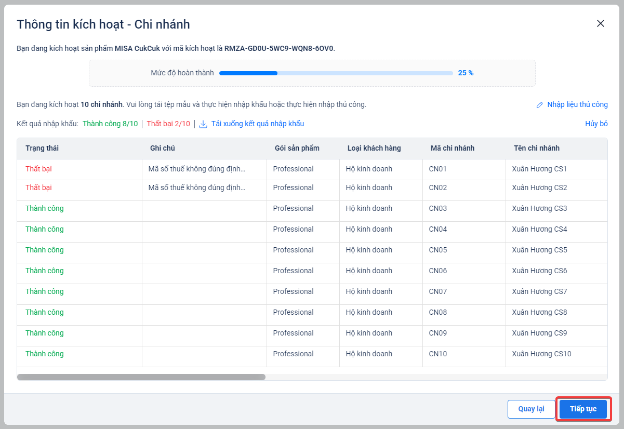
Task: Click Xuân Hương CS6 branch name
Action: (x=539, y=271)
